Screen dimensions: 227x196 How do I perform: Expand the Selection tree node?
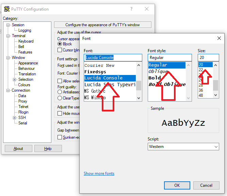click(15, 79)
